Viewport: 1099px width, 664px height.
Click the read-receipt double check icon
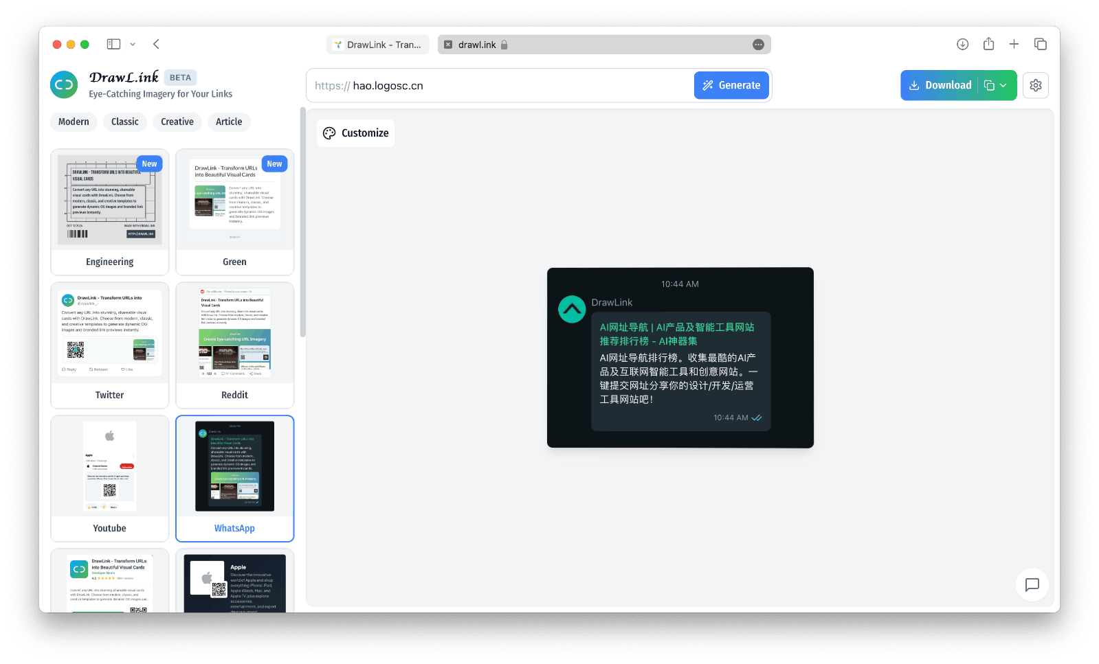(757, 417)
